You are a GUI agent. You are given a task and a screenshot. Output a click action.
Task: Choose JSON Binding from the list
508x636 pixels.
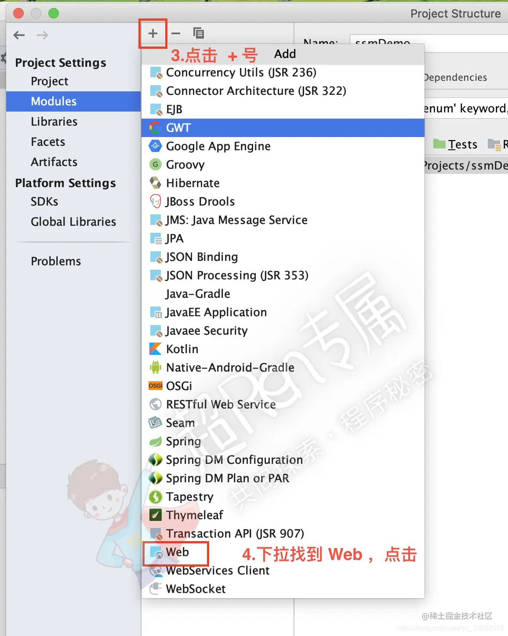tap(283, 257)
